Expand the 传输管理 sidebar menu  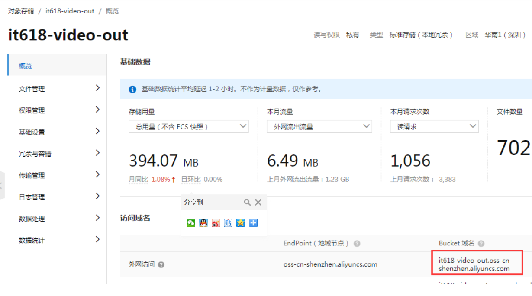point(57,175)
